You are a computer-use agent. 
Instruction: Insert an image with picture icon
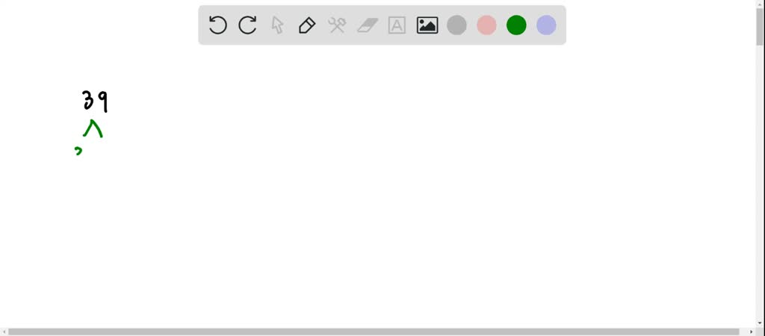[x=427, y=25]
